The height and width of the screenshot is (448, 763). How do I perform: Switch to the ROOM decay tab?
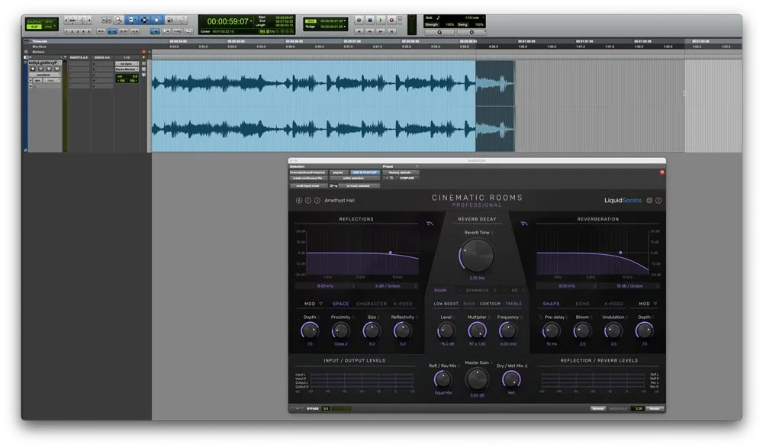pos(440,290)
